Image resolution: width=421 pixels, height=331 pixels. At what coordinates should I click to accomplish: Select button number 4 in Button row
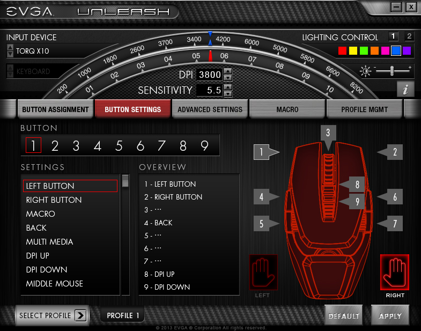pyautogui.click(x=98, y=145)
